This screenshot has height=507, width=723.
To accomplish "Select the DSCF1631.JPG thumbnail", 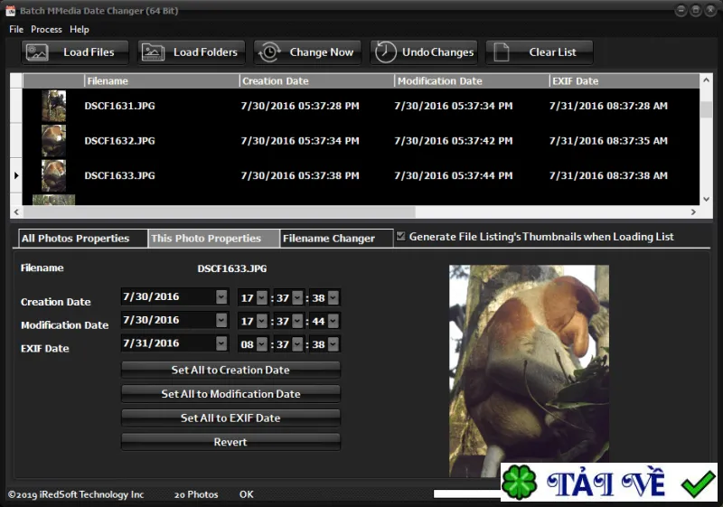I will point(54,106).
